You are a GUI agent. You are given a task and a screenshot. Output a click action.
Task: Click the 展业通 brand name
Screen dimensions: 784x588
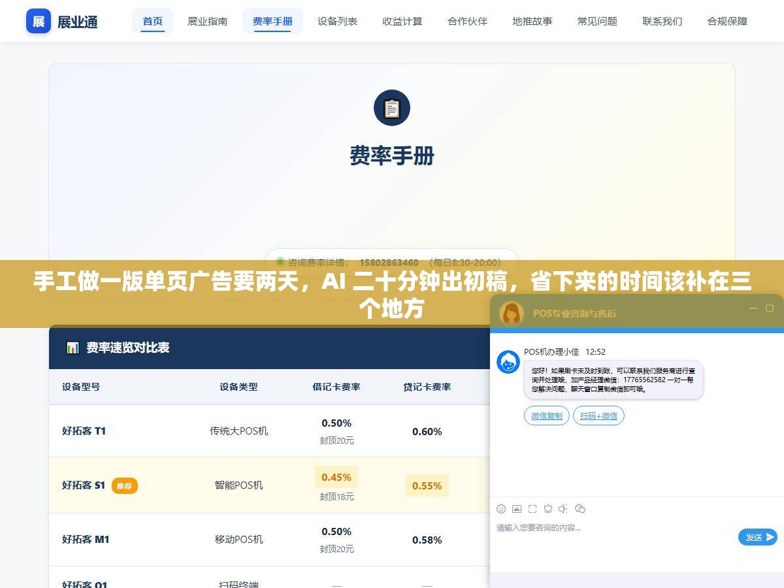[78, 22]
